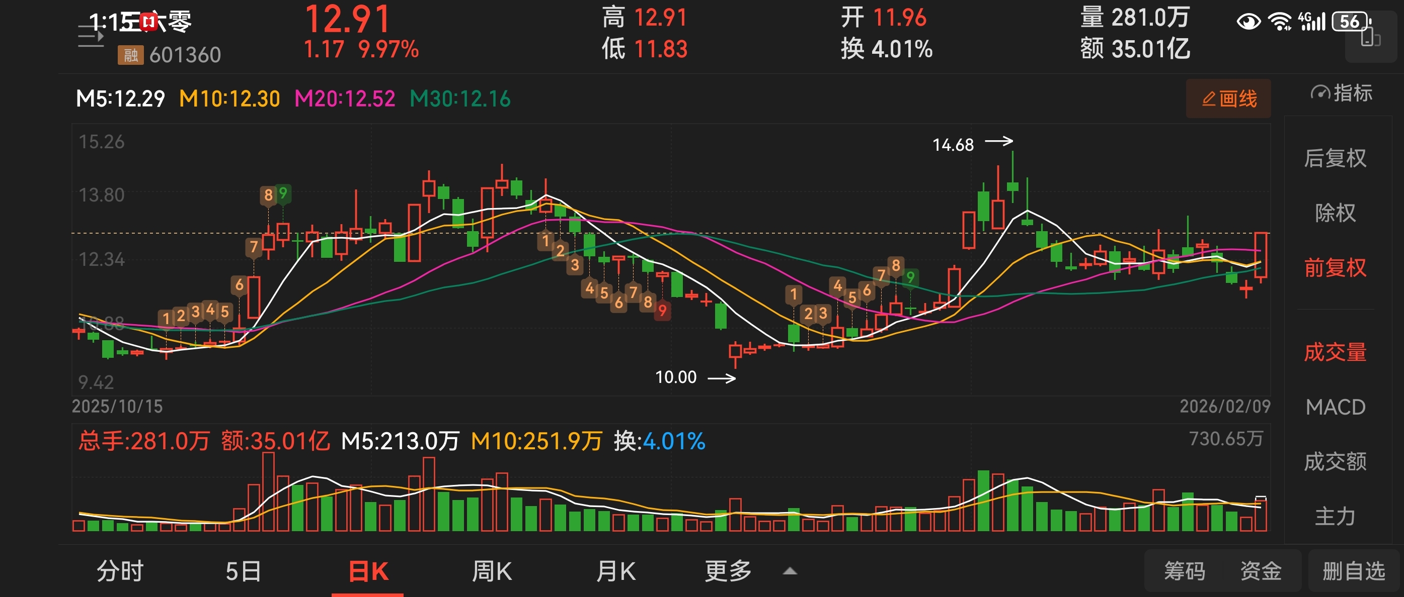The image size is (1404, 597).
Task: Tap 删自选 to remove from watchlist
Action: click(x=1353, y=571)
